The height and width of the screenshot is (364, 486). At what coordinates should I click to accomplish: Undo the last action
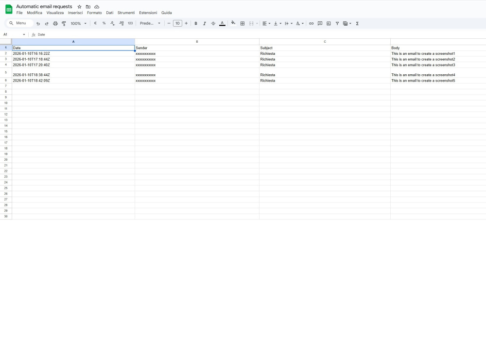[x=38, y=23]
